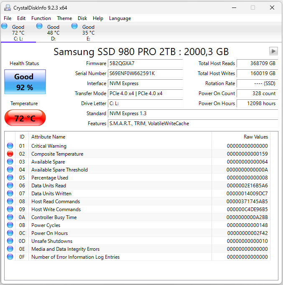This screenshot has width=283, height=285.
Task: Select the D: disk tab at 48 °C
Action: coord(54,33)
